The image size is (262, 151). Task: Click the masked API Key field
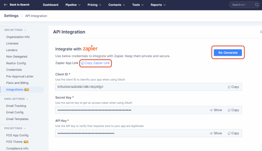coord(149,133)
